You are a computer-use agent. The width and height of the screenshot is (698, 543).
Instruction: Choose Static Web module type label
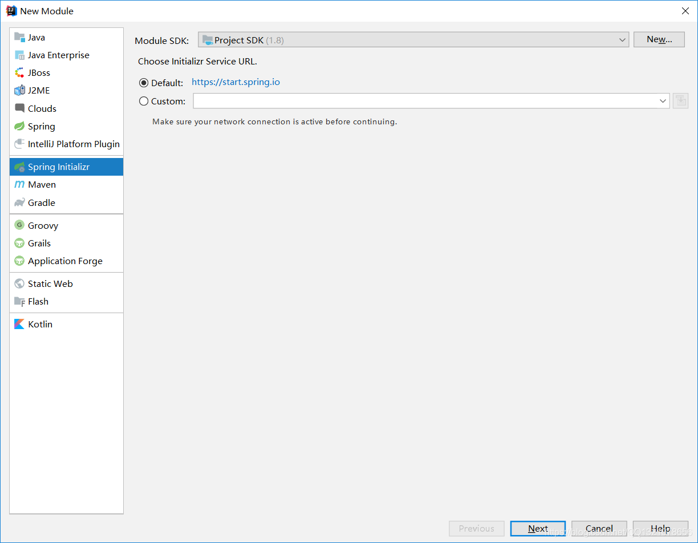(x=50, y=283)
